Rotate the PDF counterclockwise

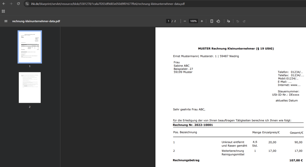tap(218, 21)
